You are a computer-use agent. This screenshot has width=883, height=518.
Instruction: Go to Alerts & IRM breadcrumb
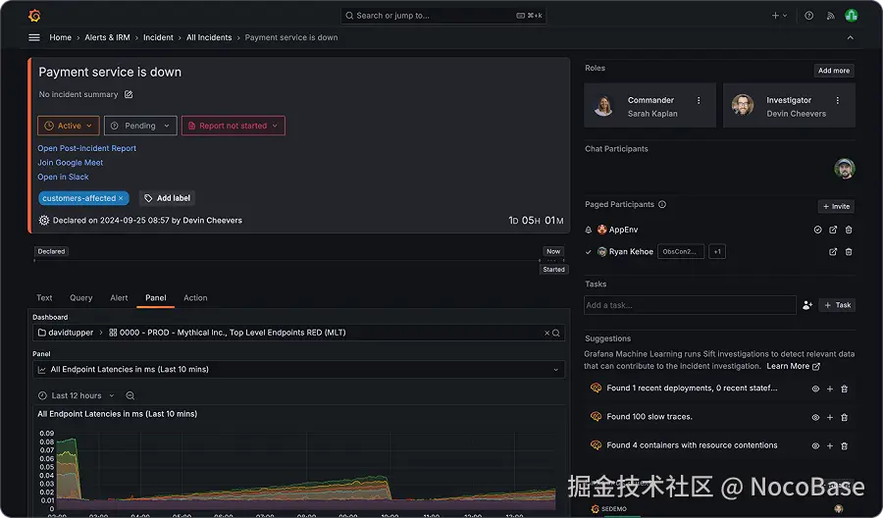pyautogui.click(x=107, y=37)
